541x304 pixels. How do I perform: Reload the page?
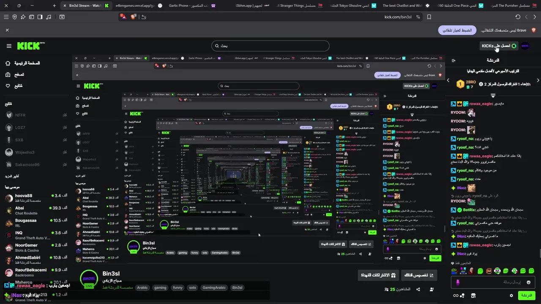point(518,17)
